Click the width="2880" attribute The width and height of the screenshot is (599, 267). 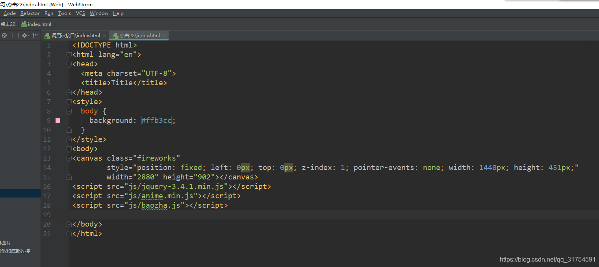[x=133, y=177]
